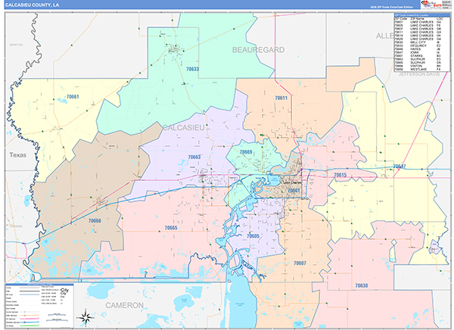
Task: Select the 70665 ZIP label on map
Action: pyautogui.click(x=171, y=228)
